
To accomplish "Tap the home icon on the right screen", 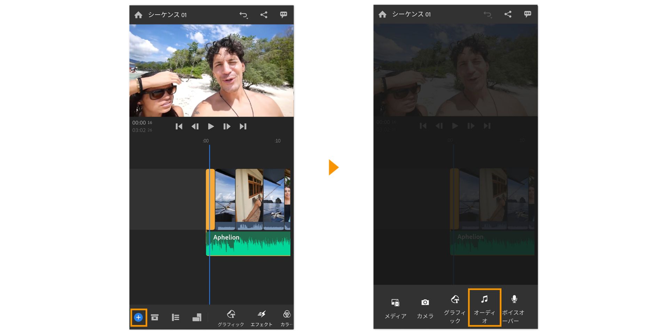I will pos(382,14).
